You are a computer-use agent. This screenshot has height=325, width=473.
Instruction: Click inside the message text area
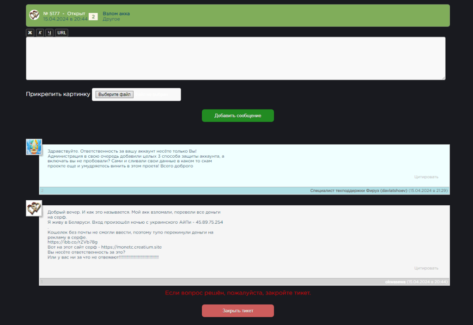[236, 58]
